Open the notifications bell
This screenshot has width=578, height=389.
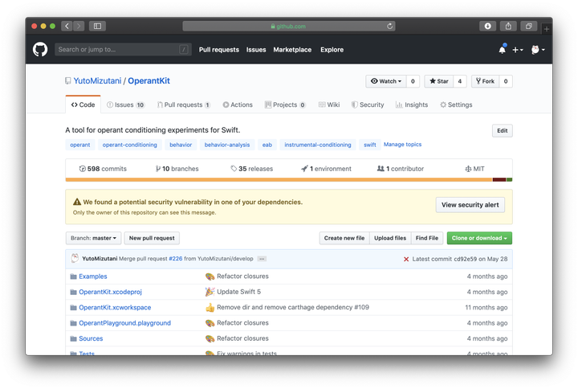pyautogui.click(x=502, y=50)
